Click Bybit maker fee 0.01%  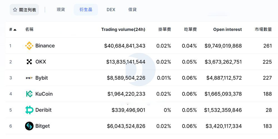pyautogui.click(x=164, y=78)
